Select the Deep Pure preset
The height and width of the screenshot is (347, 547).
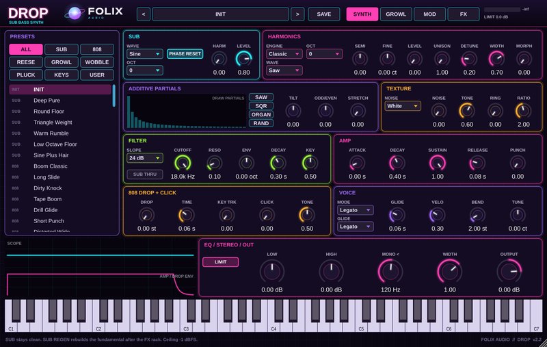[60, 100]
